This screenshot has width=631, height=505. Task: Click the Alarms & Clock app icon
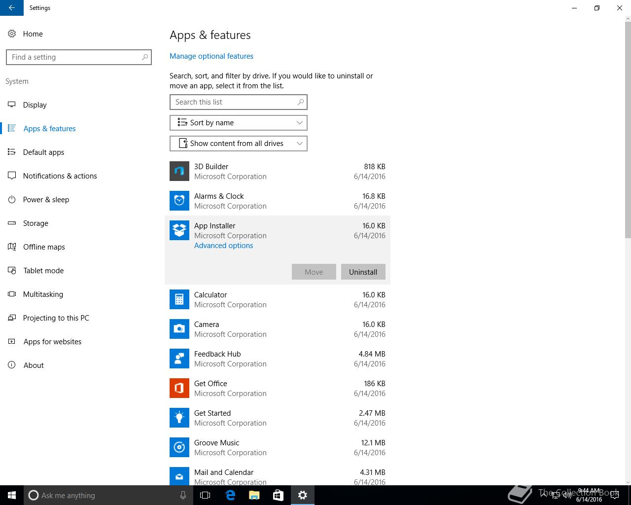click(179, 201)
